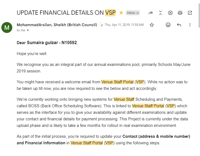
Task: Click the sender security info icon
Action: (102, 25)
